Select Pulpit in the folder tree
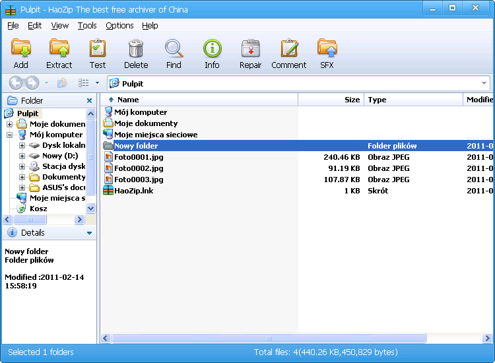Image resolution: width=495 pixels, height=363 pixels. 28,114
